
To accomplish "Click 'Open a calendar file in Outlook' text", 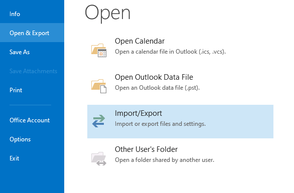I will pos(170,52).
